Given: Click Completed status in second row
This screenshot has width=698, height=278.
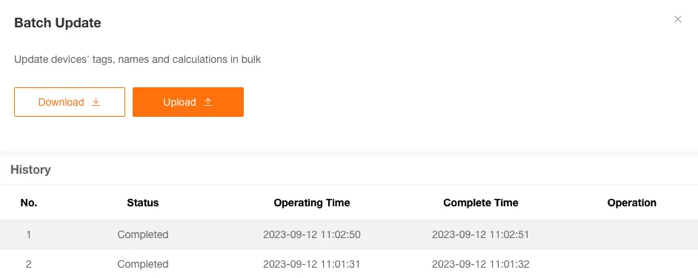Looking at the screenshot, I should pos(143,264).
